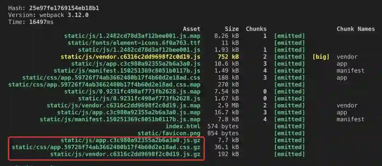The height and width of the screenshot is (166, 382).
Task: Select the app.c3c980a92355a2b6a3a0.js.gz filename
Action: (x=131, y=140)
